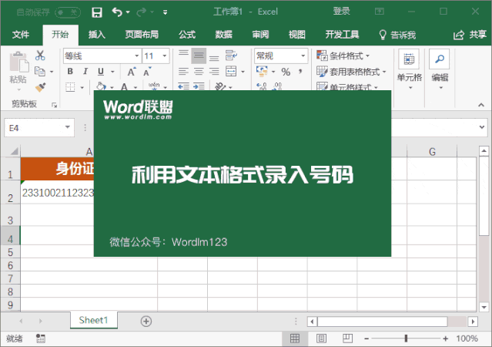
Task: Open the Merge and Center dropdown arrow
Action: coord(243,72)
